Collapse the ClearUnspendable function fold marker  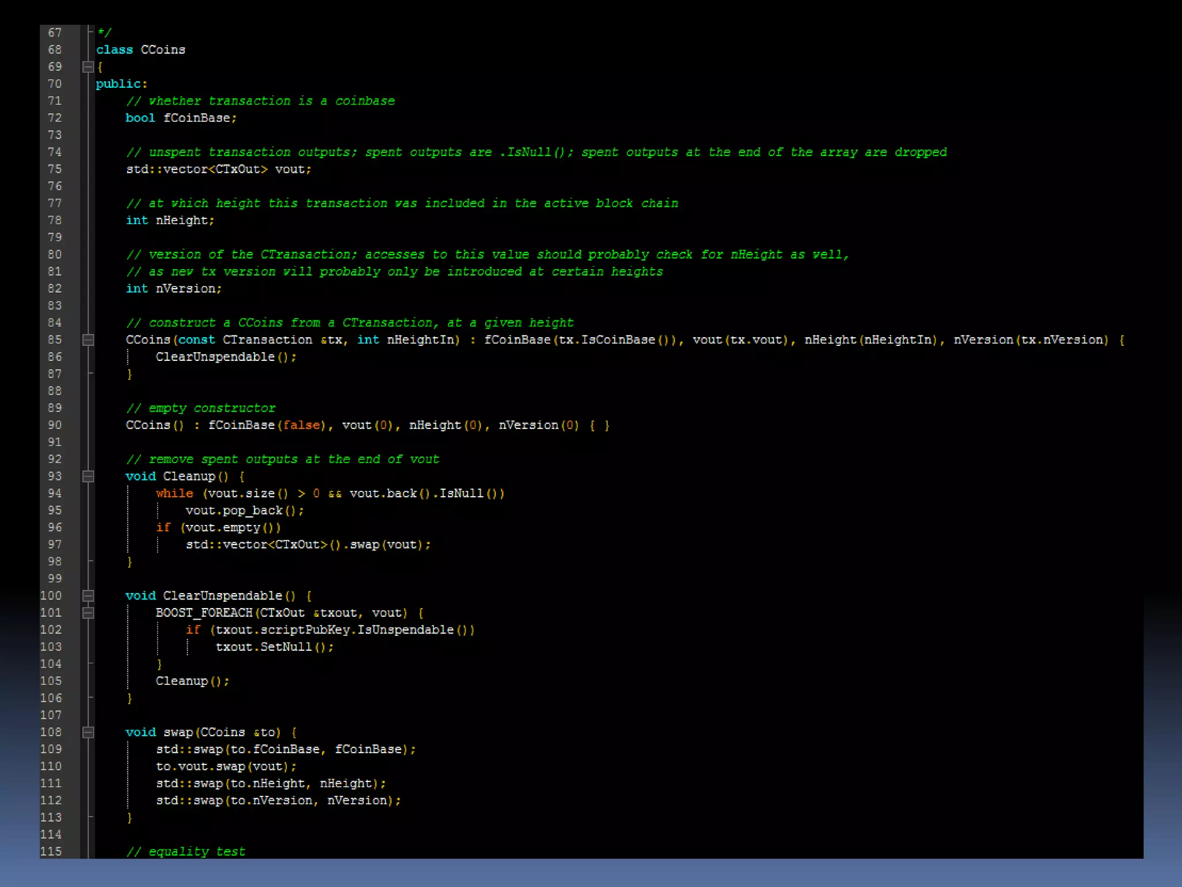click(88, 595)
